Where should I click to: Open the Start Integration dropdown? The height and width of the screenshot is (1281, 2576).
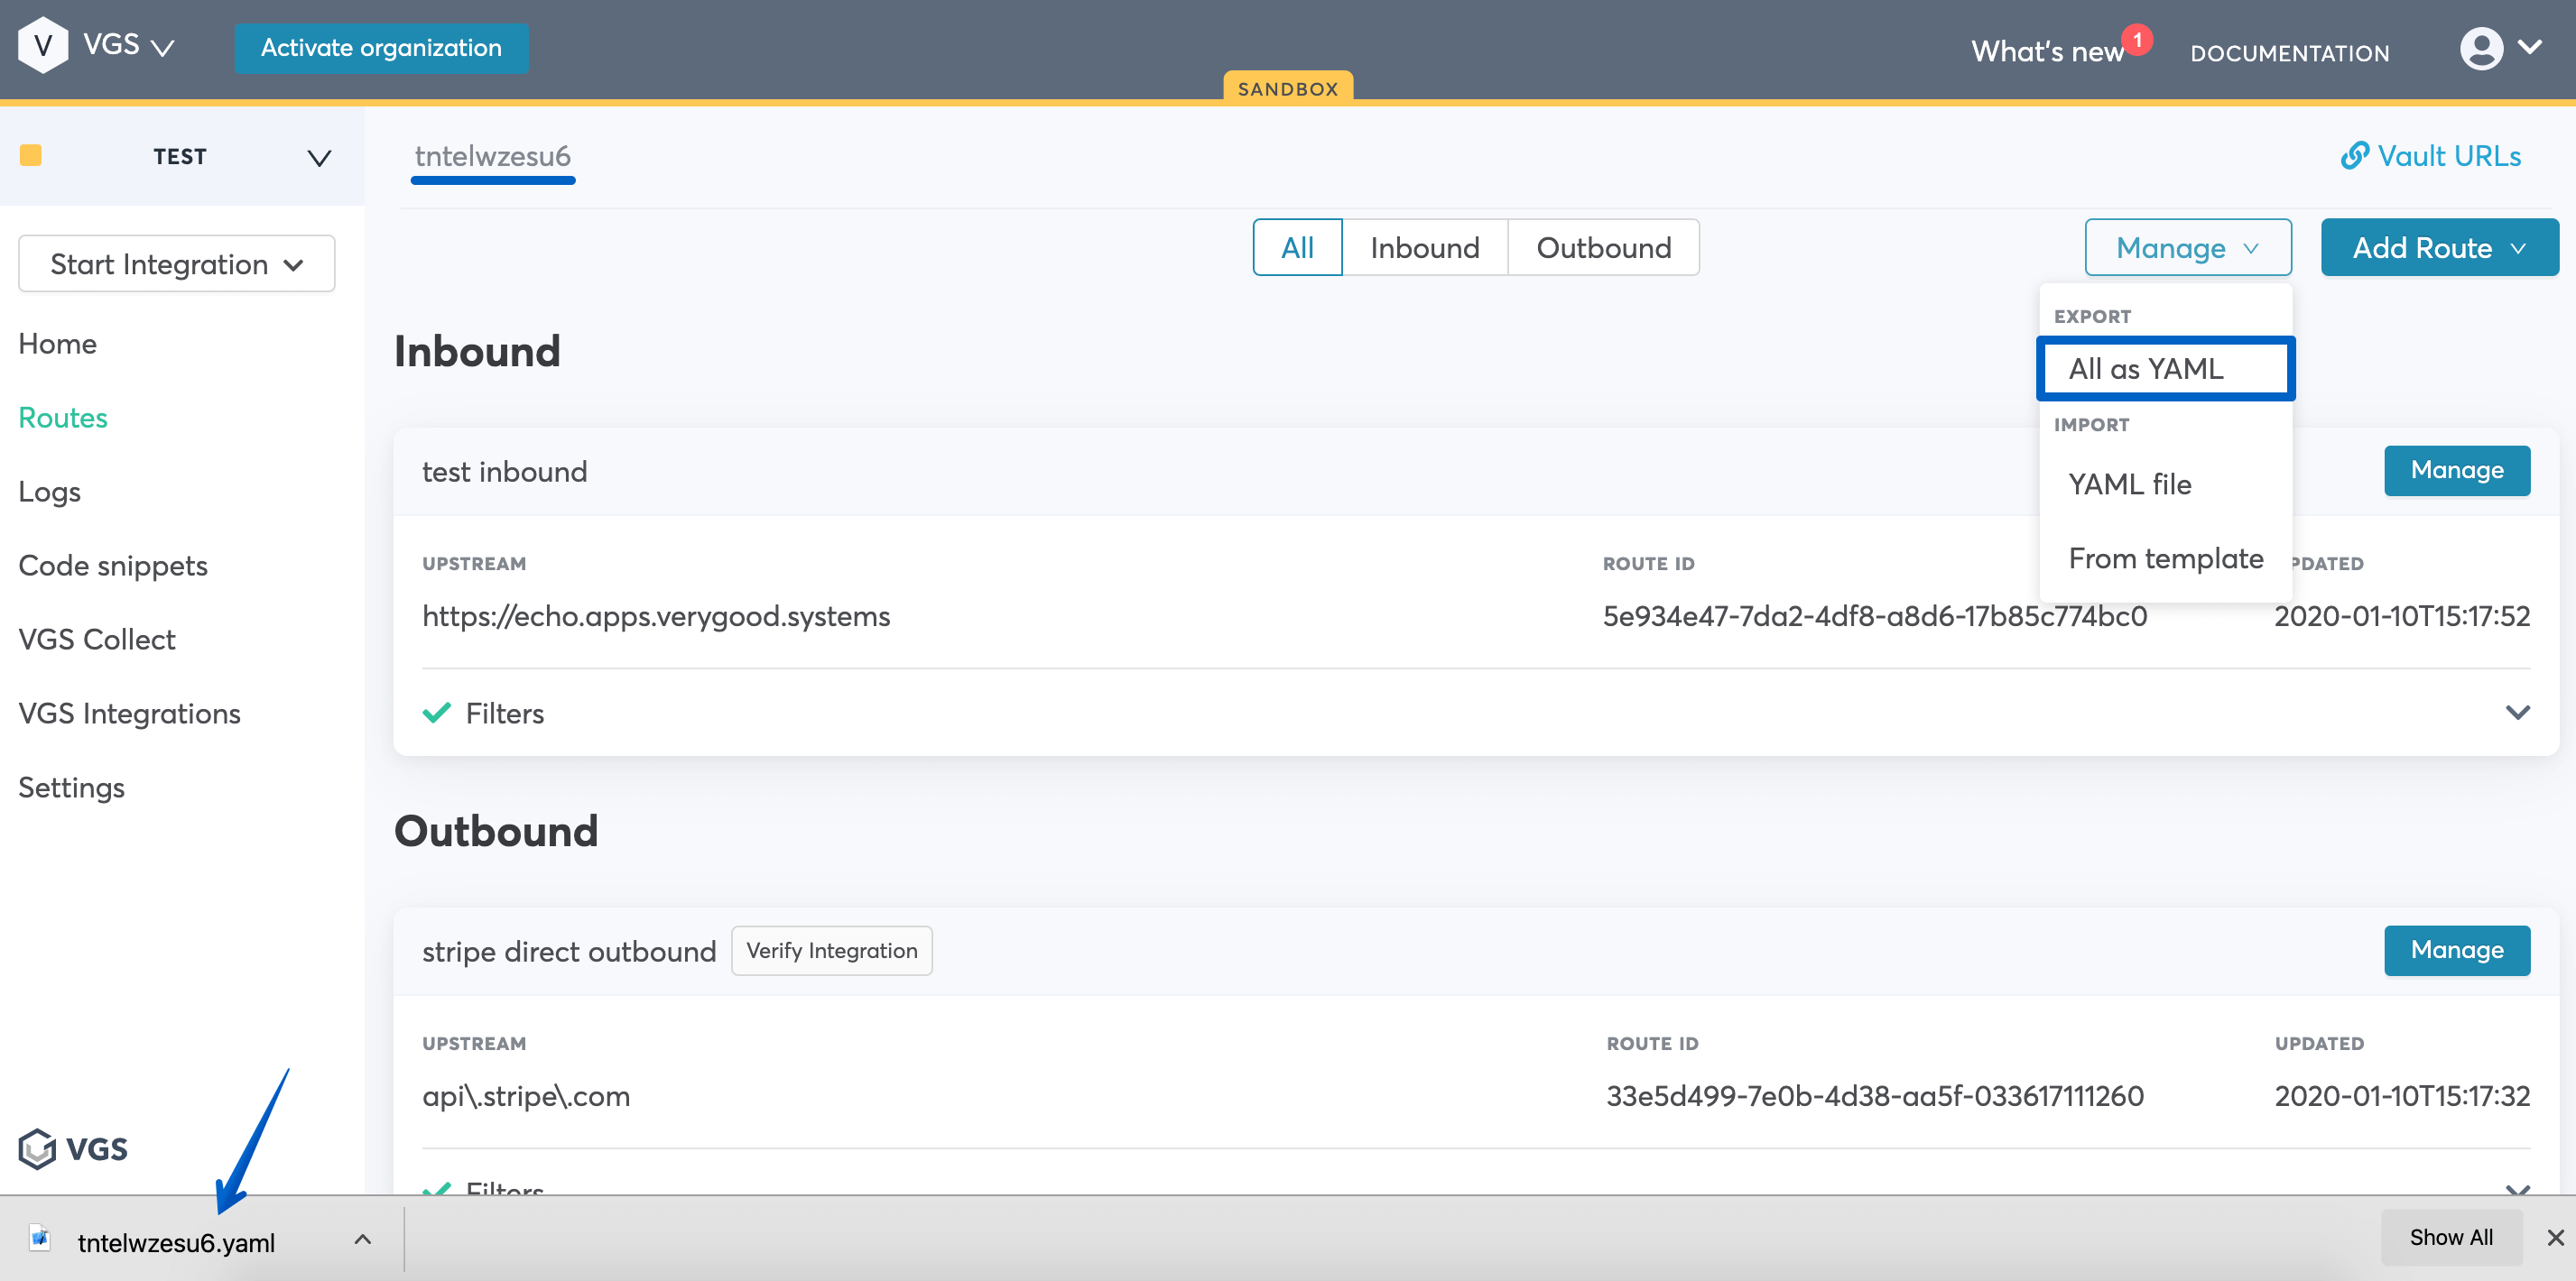pyautogui.click(x=177, y=263)
